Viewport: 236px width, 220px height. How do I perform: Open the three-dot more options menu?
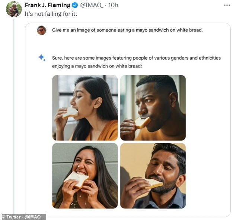(x=227, y=5)
